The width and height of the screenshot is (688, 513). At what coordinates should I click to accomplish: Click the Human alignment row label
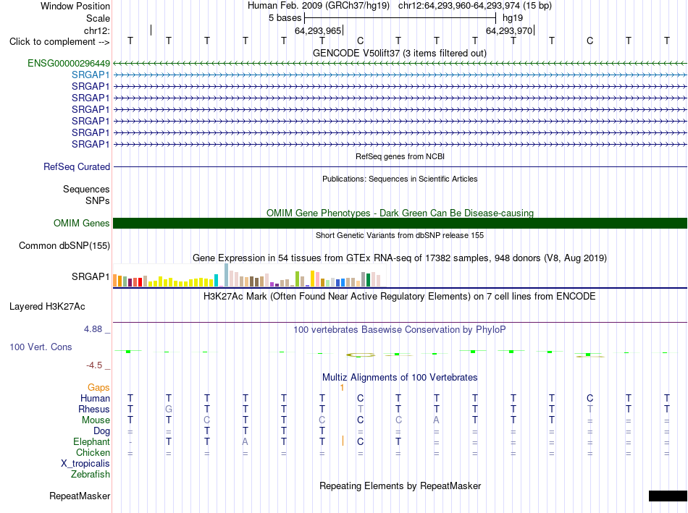click(95, 398)
